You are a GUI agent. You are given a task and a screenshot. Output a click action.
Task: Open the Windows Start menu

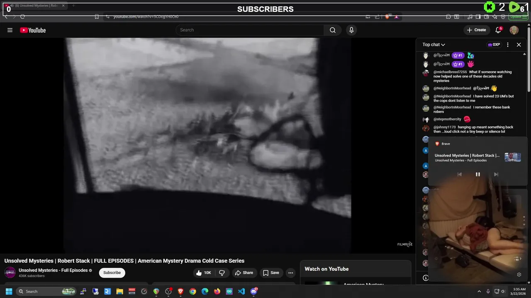[9, 291]
